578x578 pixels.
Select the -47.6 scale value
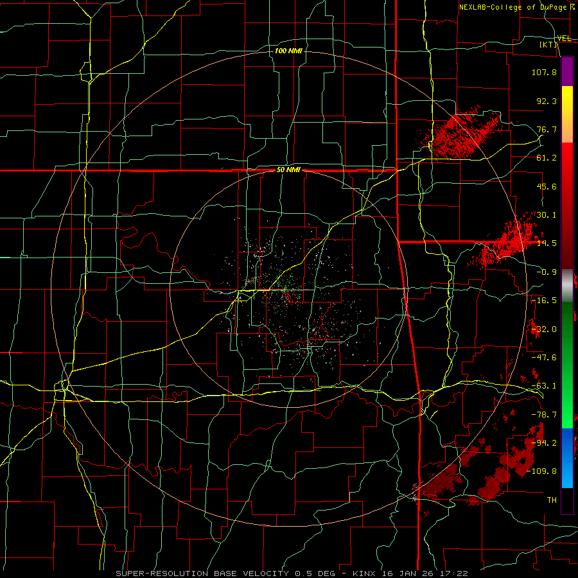pos(544,358)
